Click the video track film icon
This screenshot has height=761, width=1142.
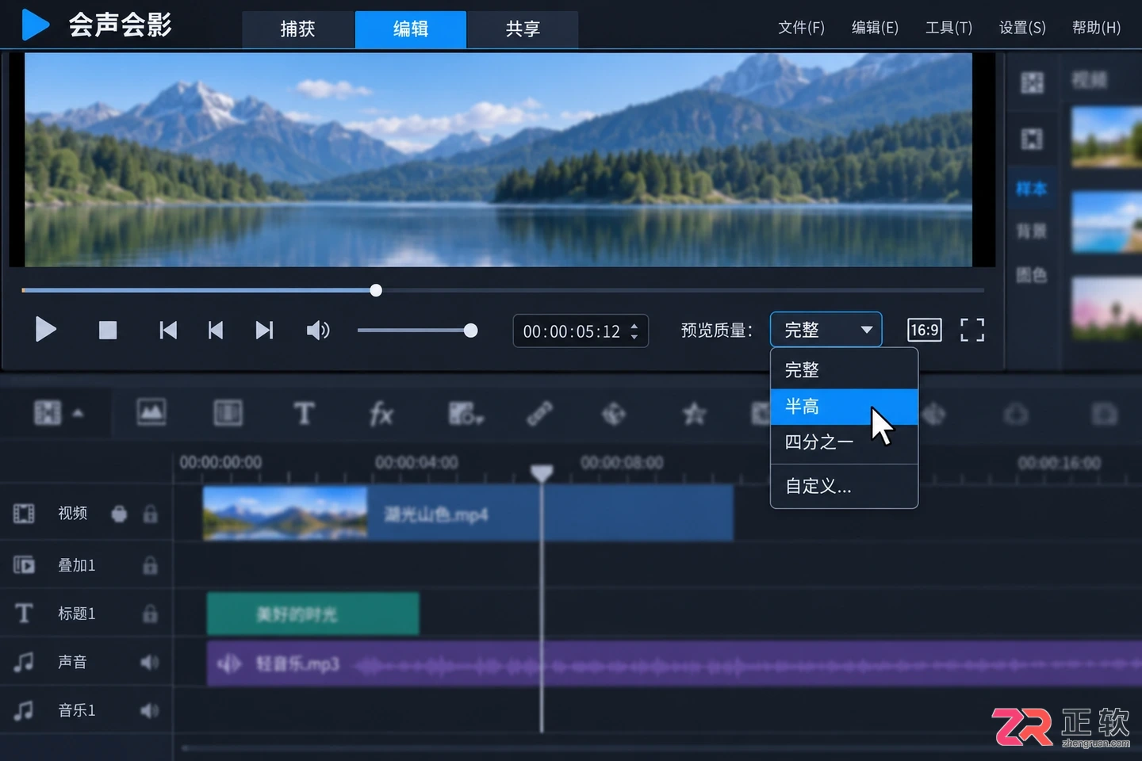point(24,514)
